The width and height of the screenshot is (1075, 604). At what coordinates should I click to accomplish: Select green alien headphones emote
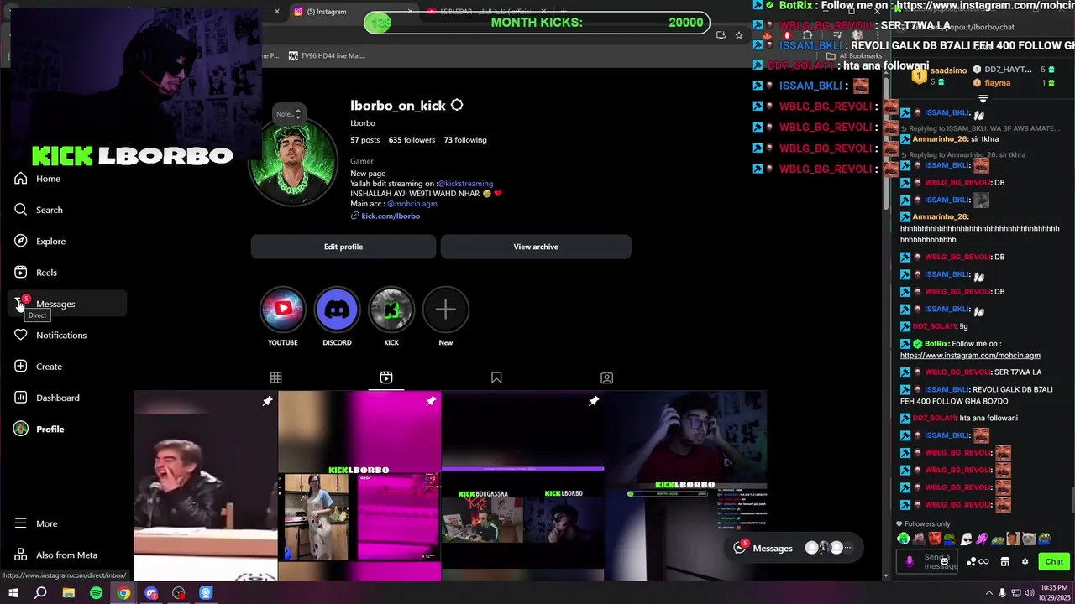(904, 539)
